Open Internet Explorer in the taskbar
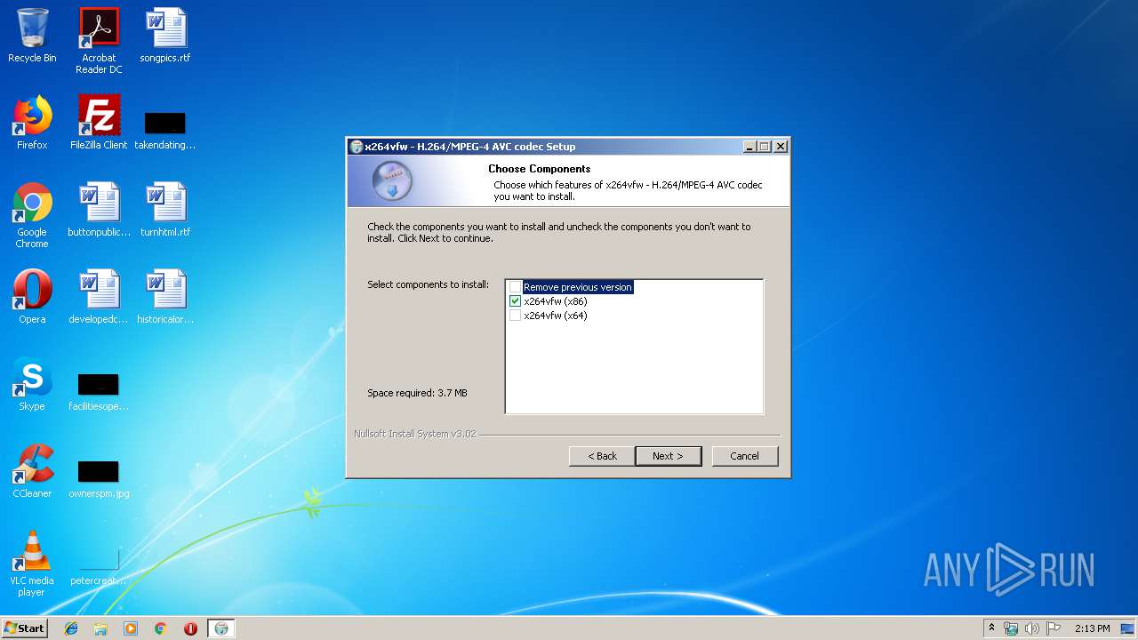 coord(71,628)
